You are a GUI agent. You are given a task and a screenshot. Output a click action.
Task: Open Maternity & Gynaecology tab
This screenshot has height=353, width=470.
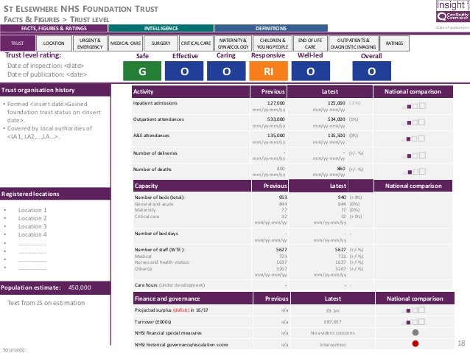pos(233,43)
